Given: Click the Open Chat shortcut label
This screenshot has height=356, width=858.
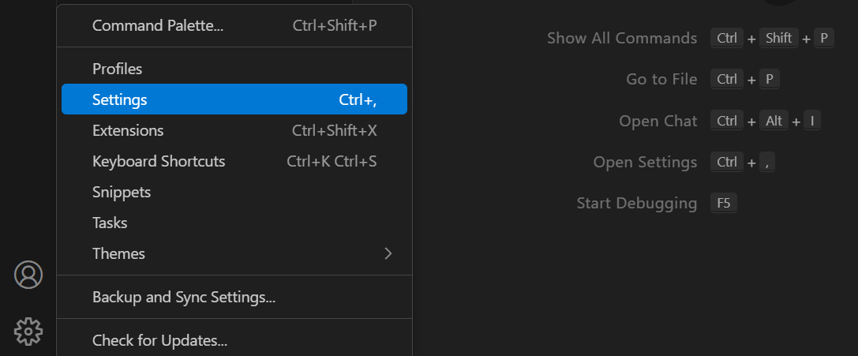Looking at the screenshot, I should tap(658, 121).
